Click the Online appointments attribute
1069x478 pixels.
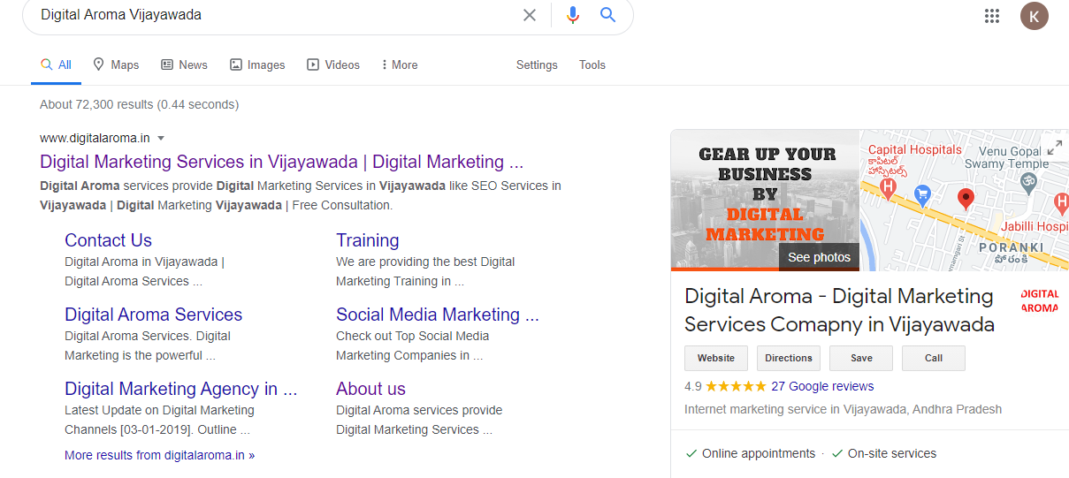coord(751,453)
